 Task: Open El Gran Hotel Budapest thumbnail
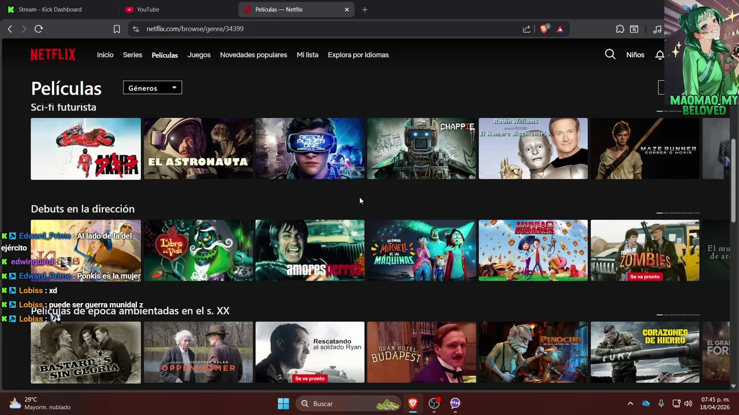tap(421, 352)
